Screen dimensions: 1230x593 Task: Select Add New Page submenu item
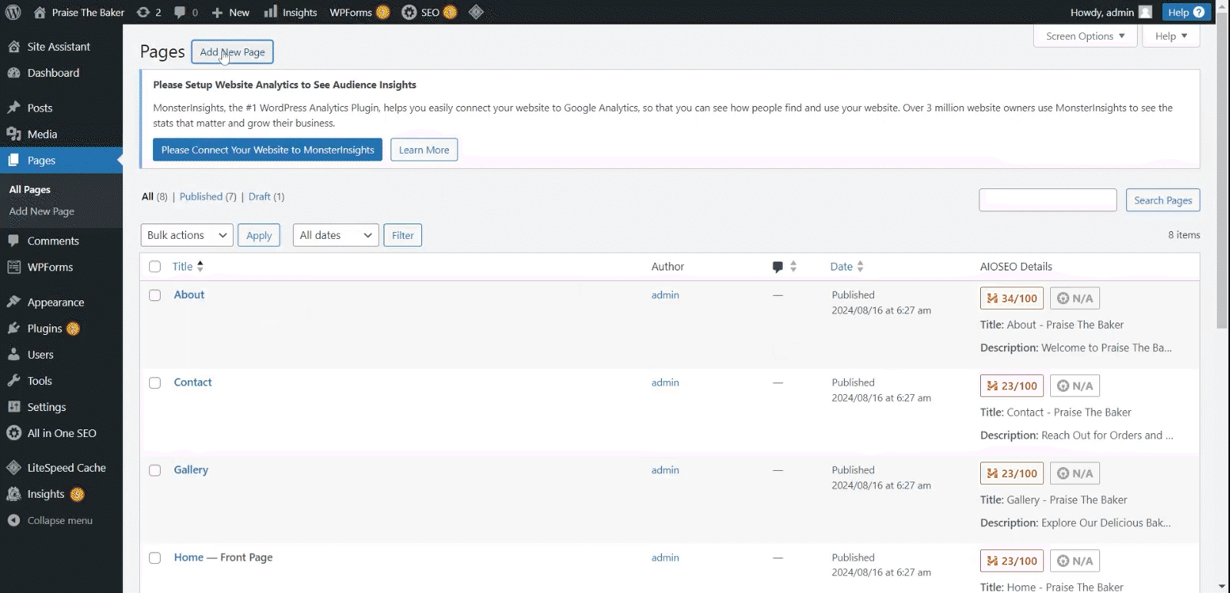tap(42, 211)
